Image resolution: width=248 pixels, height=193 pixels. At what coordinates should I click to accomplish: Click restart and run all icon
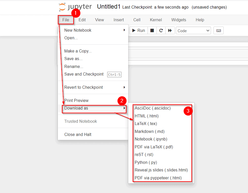170,30
